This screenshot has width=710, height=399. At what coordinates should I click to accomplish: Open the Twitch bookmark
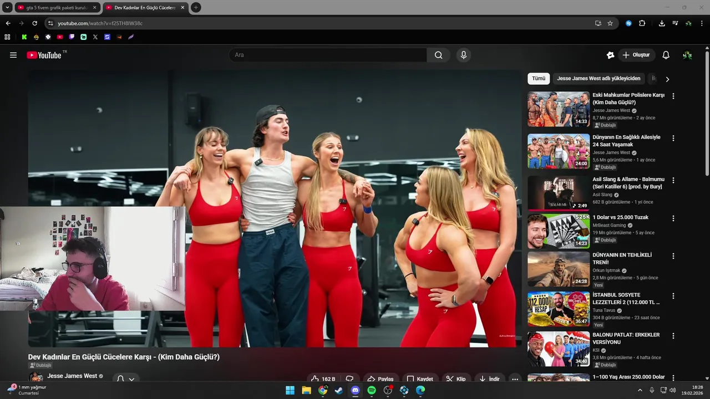[x=72, y=37]
